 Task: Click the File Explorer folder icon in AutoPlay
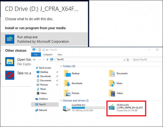[10, 62]
